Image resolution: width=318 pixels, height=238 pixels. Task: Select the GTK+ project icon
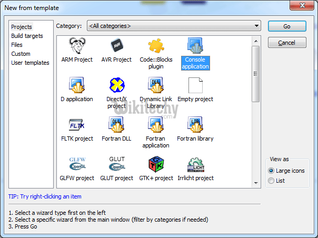156,164
